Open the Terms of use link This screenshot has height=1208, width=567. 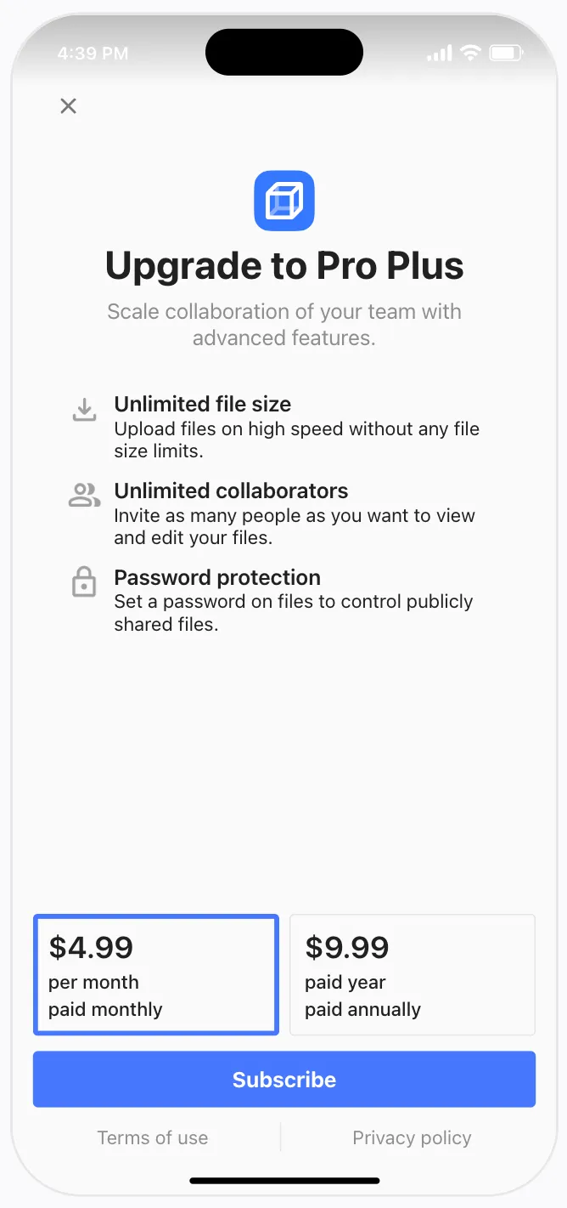[x=153, y=1137]
